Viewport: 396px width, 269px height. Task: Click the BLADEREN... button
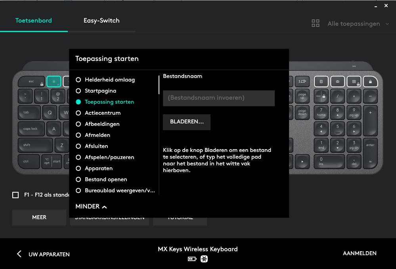[x=187, y=122]
